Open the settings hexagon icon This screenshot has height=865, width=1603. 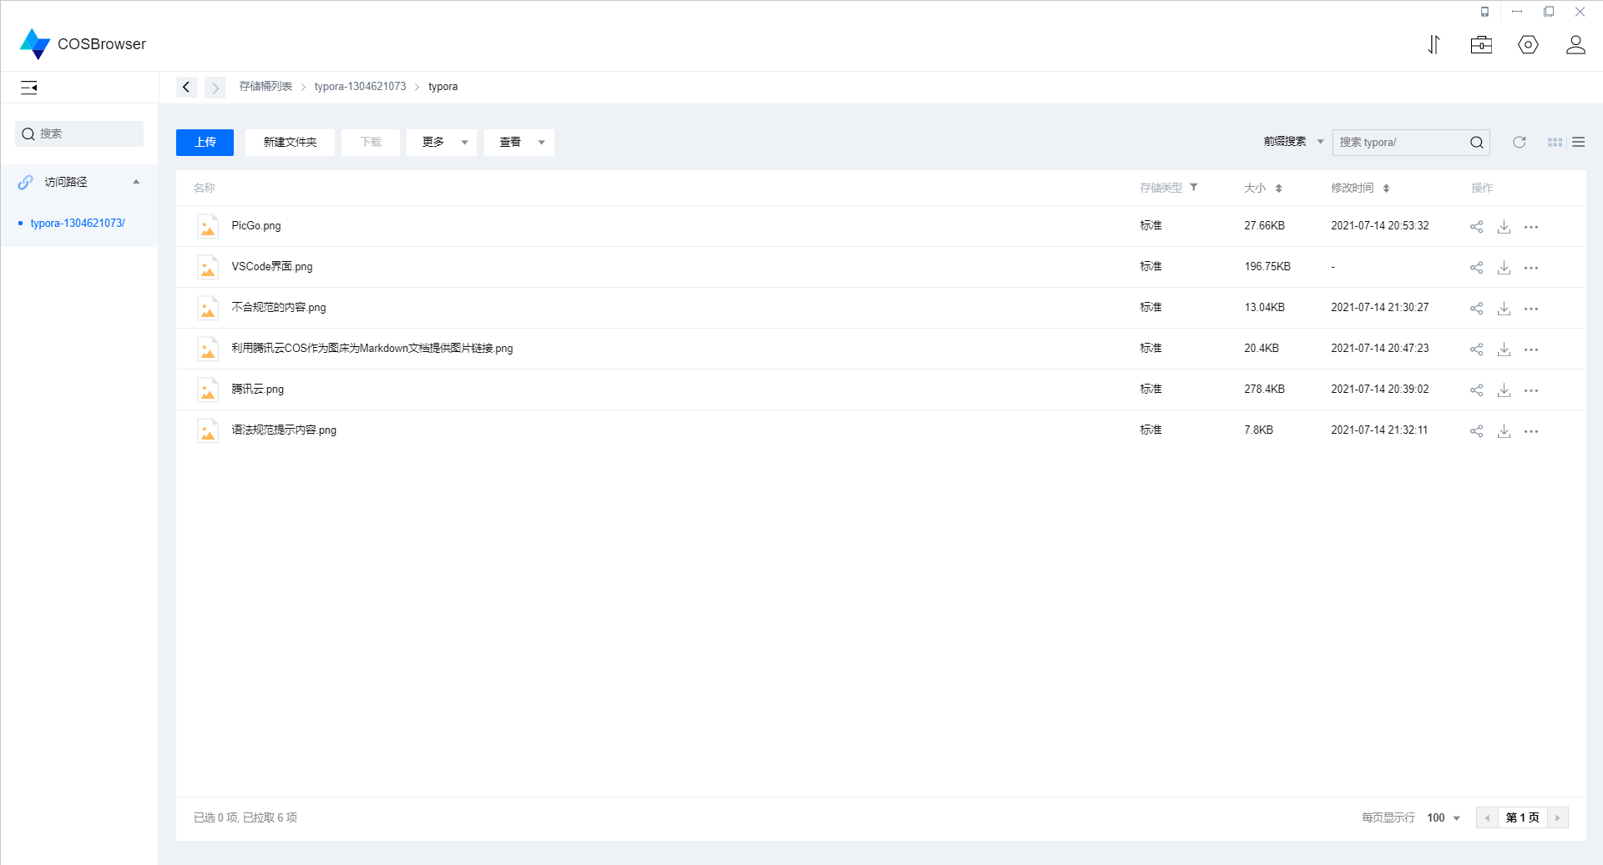tap(1528, 44)
